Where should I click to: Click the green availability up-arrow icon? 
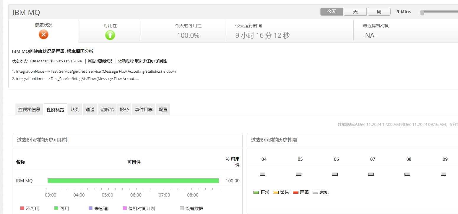pos(110,35)
